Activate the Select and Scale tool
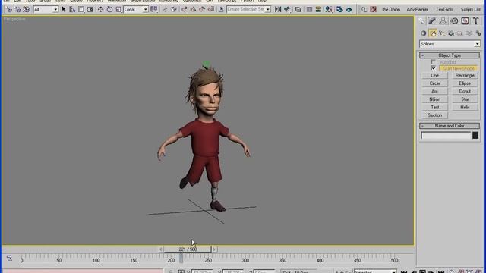 tap(118, 9)
